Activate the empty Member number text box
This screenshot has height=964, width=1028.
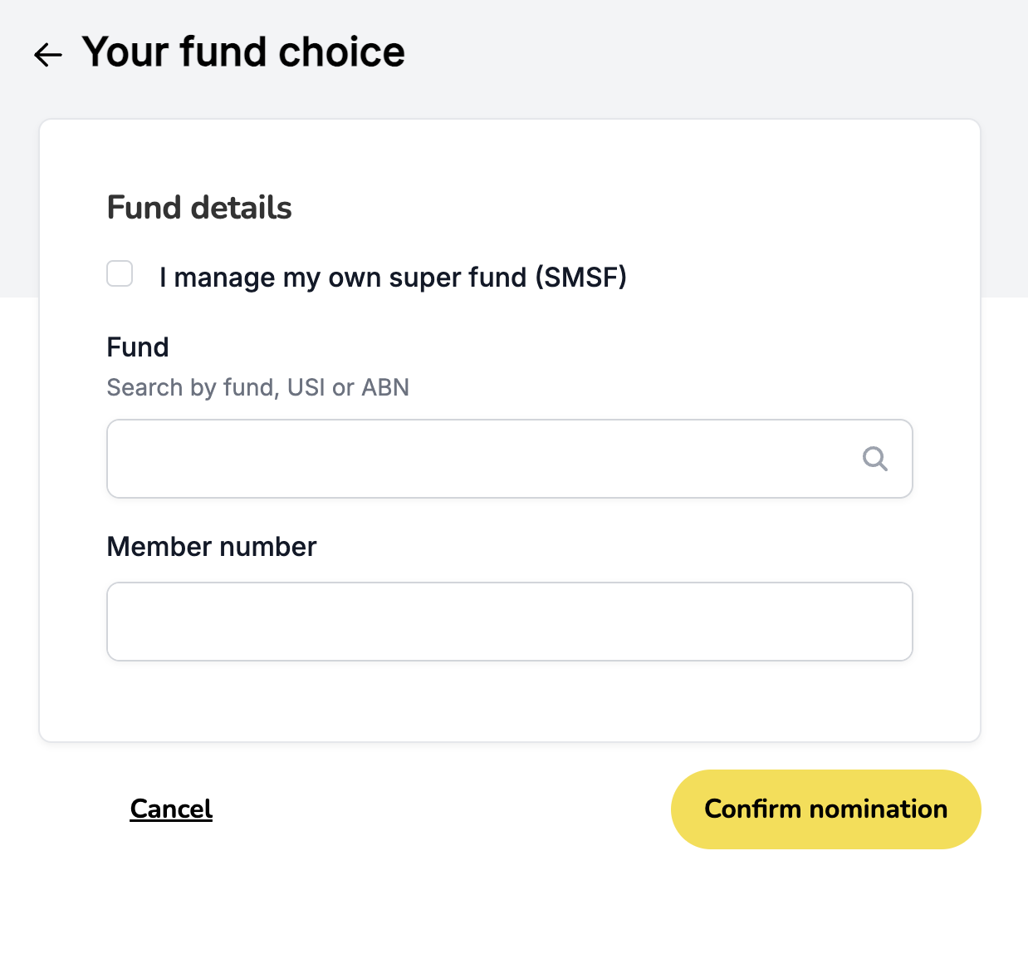coord(510,622)
